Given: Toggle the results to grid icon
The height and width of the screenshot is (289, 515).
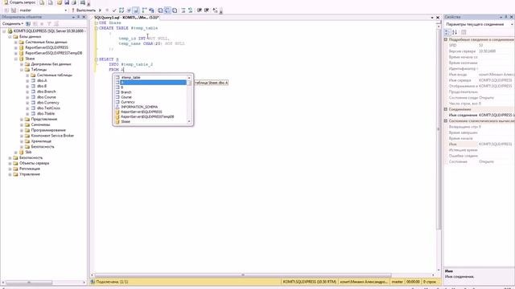Looking at the screenshot, I should (x=167, y=10).
